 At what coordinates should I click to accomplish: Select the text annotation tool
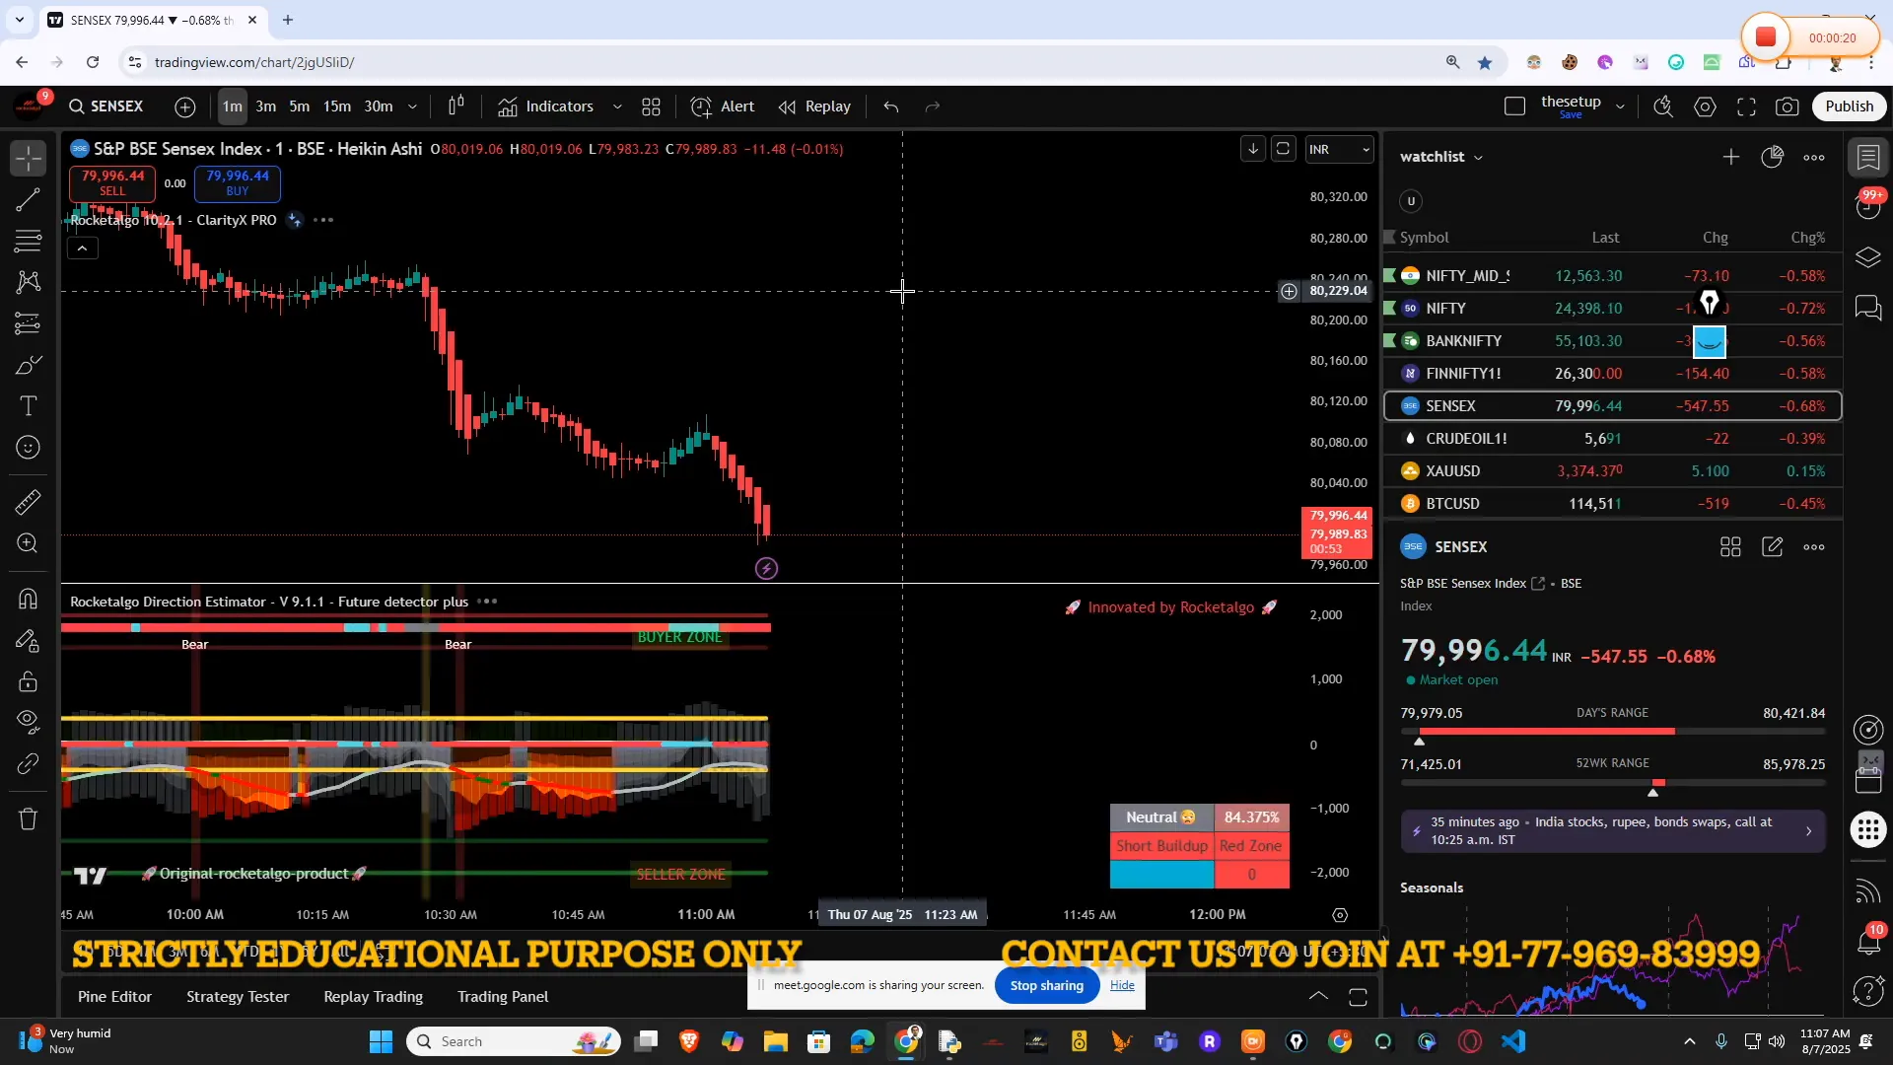pyautogui.click(x=29, y=406)
